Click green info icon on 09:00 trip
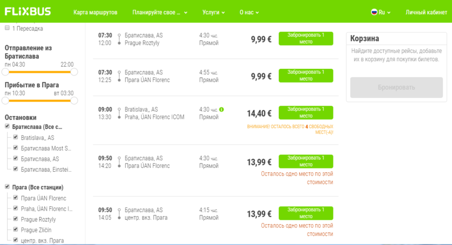The width and height of the screenshot is (452, 245). point(222,110)
